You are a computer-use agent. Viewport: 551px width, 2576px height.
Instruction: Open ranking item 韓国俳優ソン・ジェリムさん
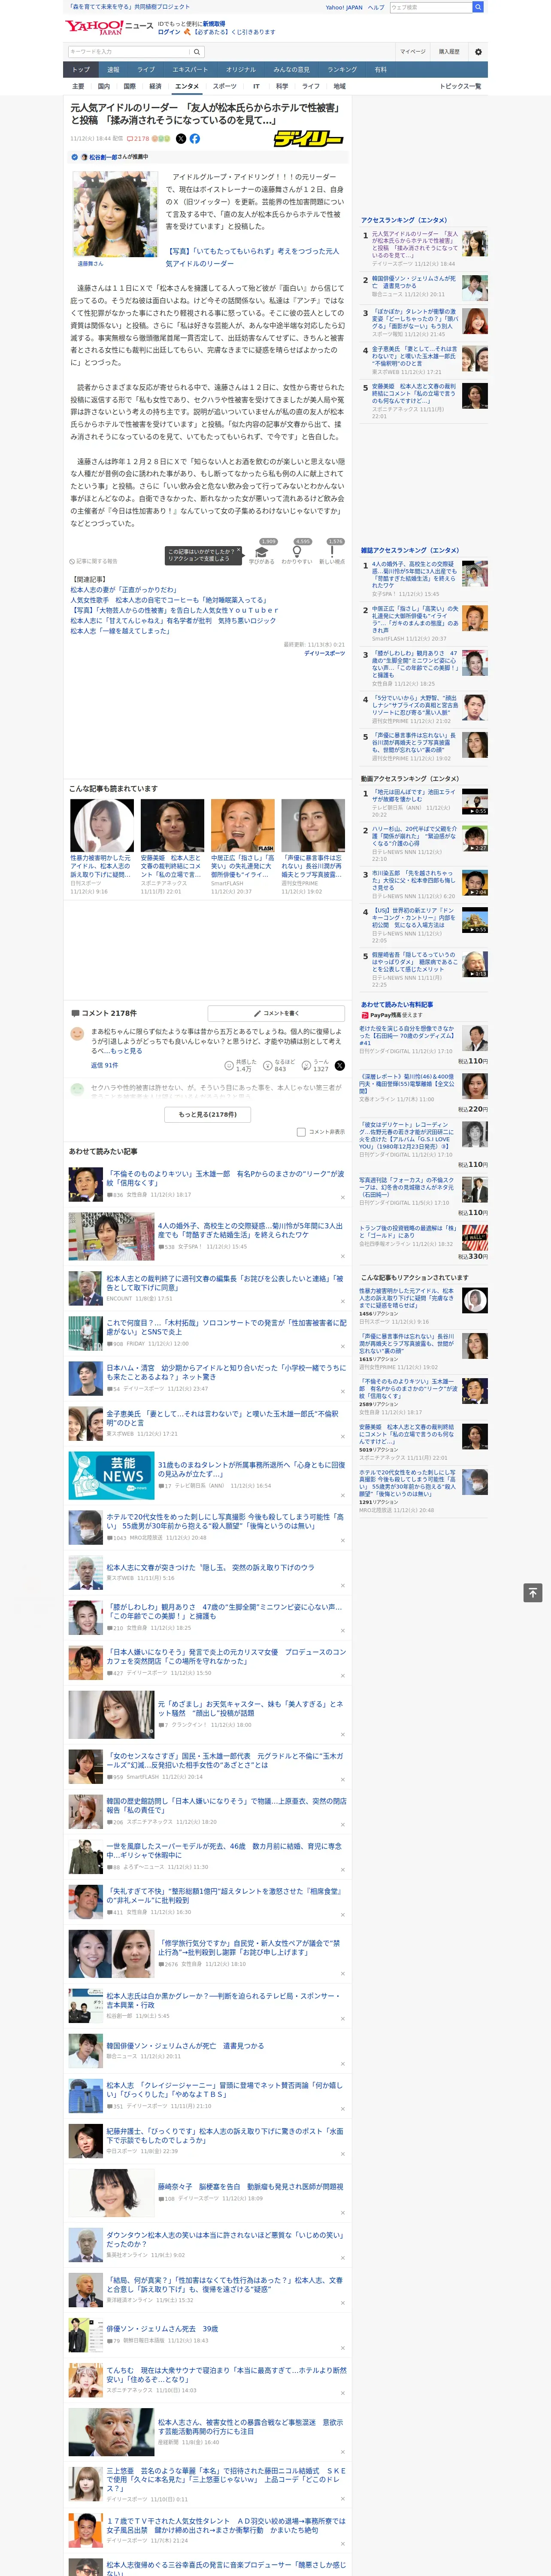point(414,283)
